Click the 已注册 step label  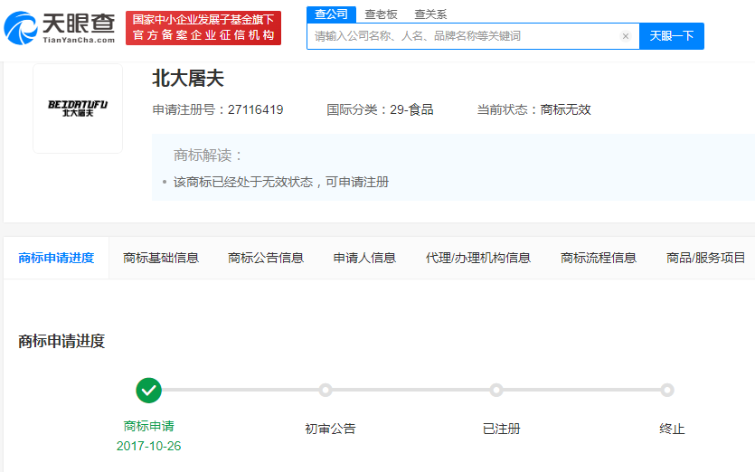[501, 429]
